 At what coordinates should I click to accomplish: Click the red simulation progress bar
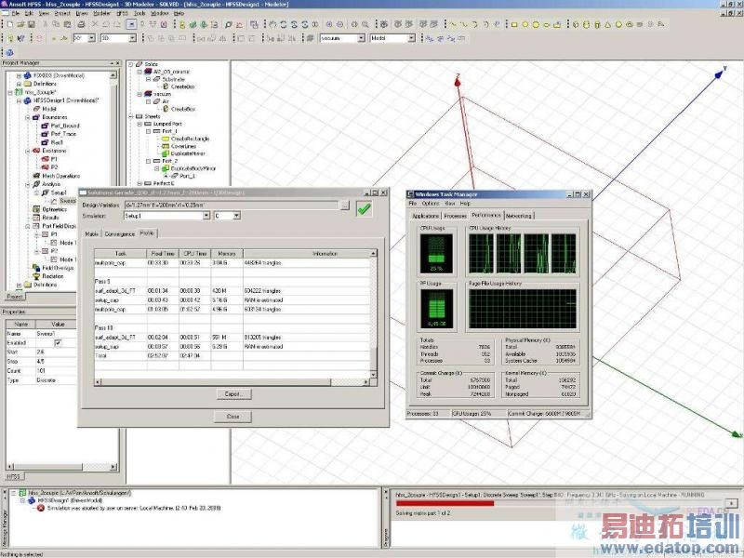pos(445,503)
